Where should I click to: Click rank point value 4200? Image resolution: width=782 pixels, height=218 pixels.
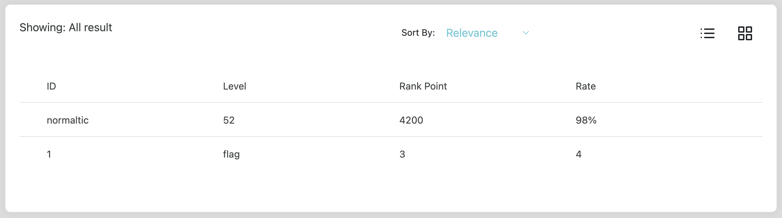coord(411,120)
